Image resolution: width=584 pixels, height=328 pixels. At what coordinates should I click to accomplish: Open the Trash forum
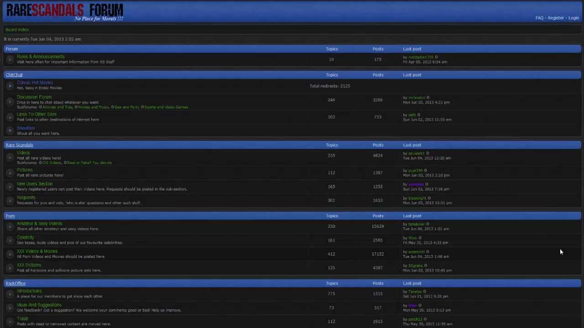point(22,318)
